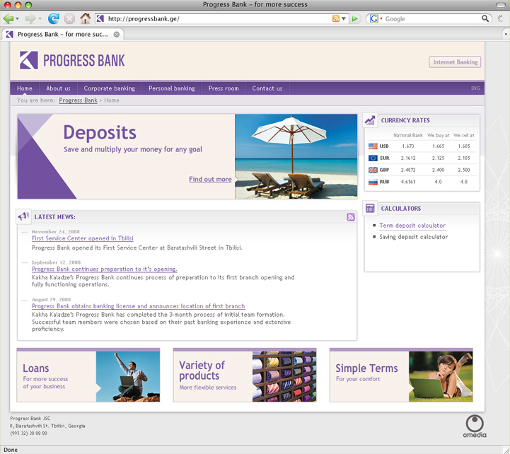The height and width of the screenshot is (454, 510).
Task: Click the search magnifier icon
Action: pyautogui.click(x=485, y=18)
